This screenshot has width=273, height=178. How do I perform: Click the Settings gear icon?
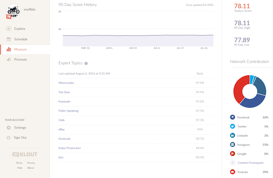pos(9,127)
